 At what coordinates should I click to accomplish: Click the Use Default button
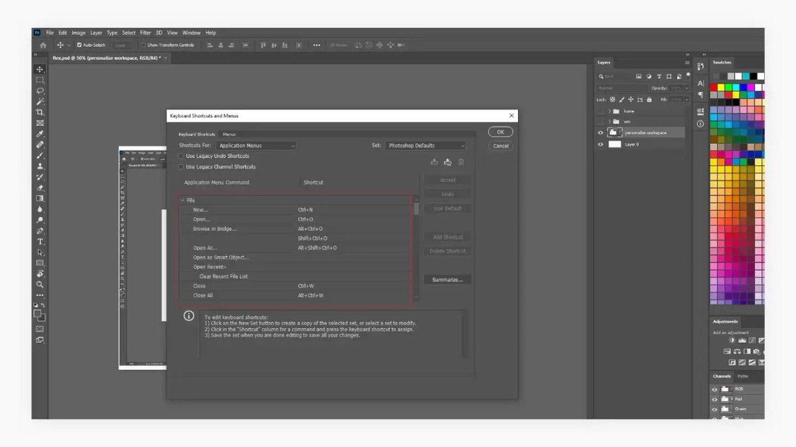[x=448, y=208]
